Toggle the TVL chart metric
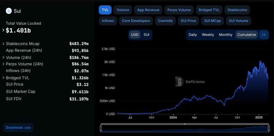274x136 pixels. tap(105, 10)
